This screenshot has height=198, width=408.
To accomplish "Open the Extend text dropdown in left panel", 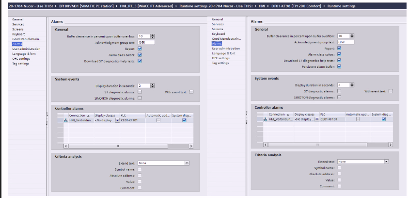I will pyautogui.click(x=187, y=163).
